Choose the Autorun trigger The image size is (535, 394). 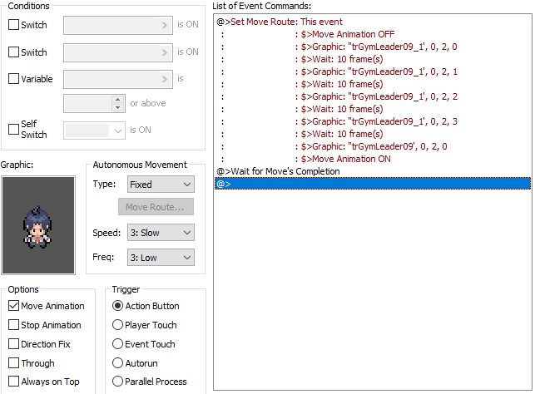[117, 363]
